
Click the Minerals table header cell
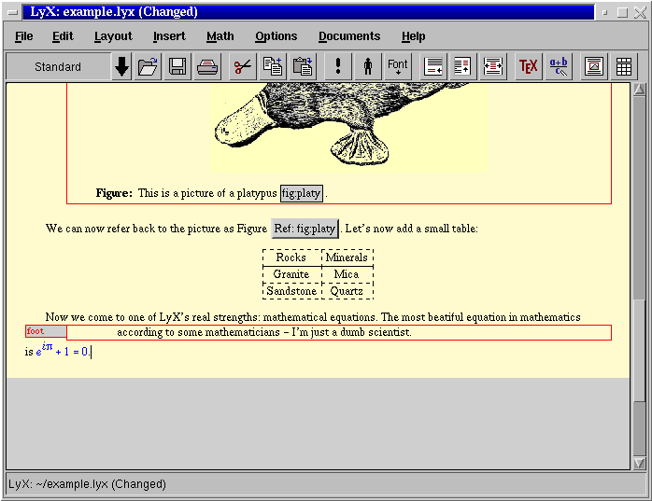[347, 257]
